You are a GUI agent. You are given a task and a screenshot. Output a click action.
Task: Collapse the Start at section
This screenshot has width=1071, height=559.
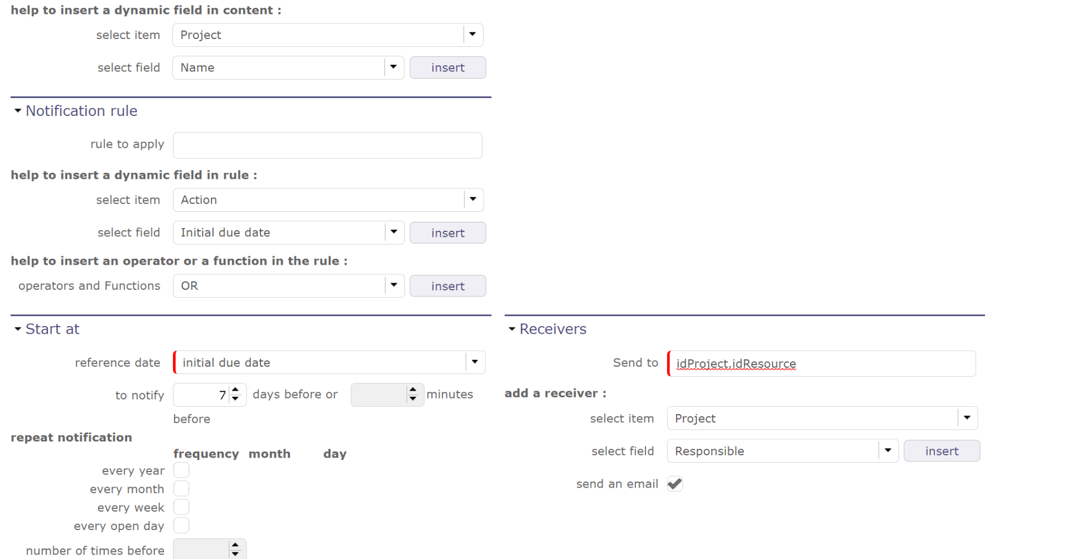coord(18,329)
